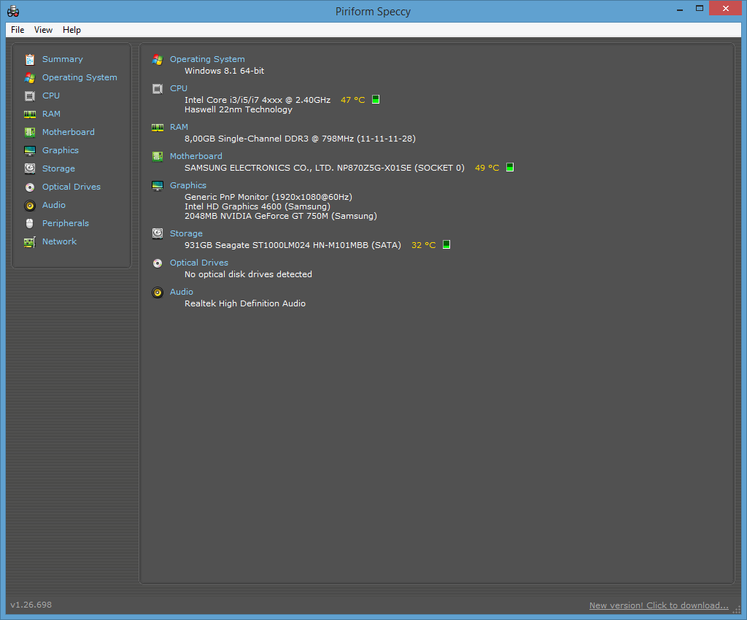
Task: Click the Optical Drives disc icon in summary panel
Action: pyautogui.click(x=158, y=263)
